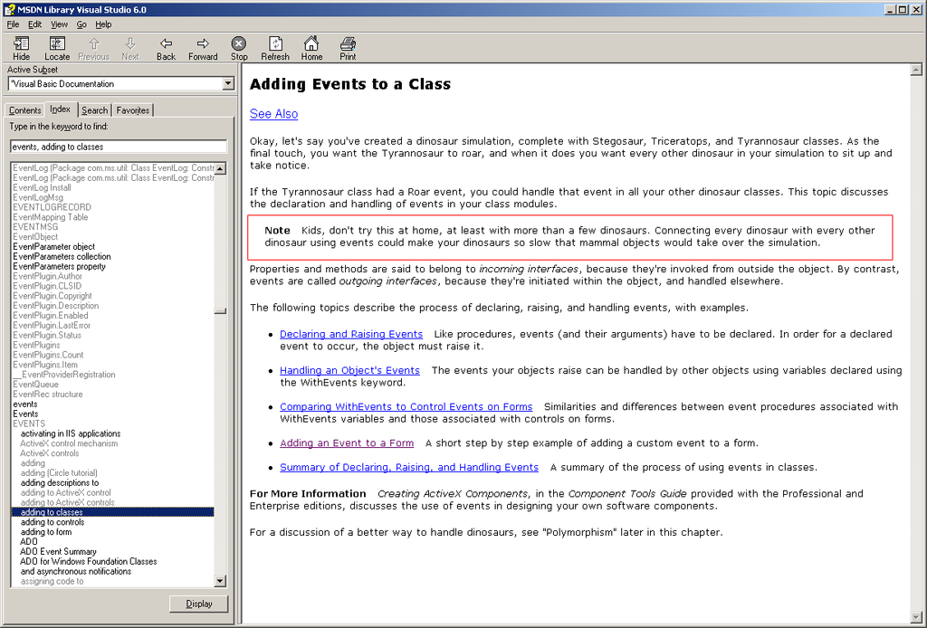Select the 'EventObject' index entry
This screenshot has width=927, height=628.
(35, 237)
